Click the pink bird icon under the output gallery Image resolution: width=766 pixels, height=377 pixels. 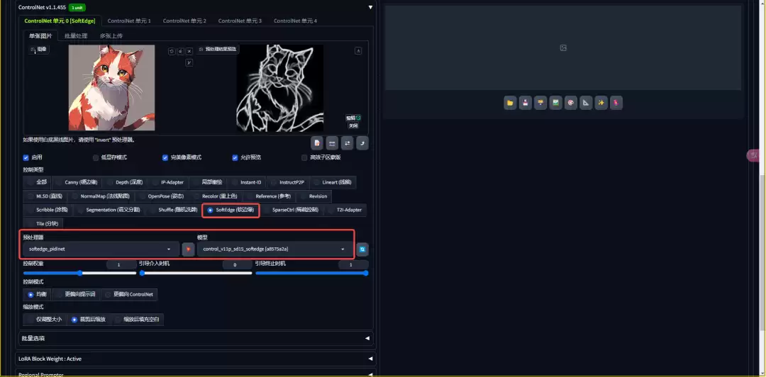[x=616, y=103]
